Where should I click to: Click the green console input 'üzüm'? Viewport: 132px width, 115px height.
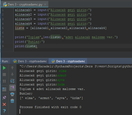pos(61,85)
